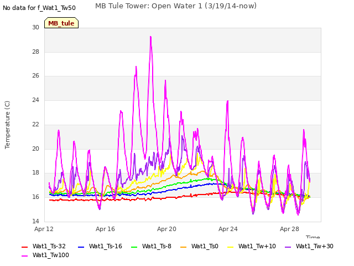Click the 16 y-axis tick label

pos(35,197)
